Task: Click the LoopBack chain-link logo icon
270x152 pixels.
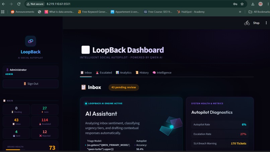Action: (30, 41)
